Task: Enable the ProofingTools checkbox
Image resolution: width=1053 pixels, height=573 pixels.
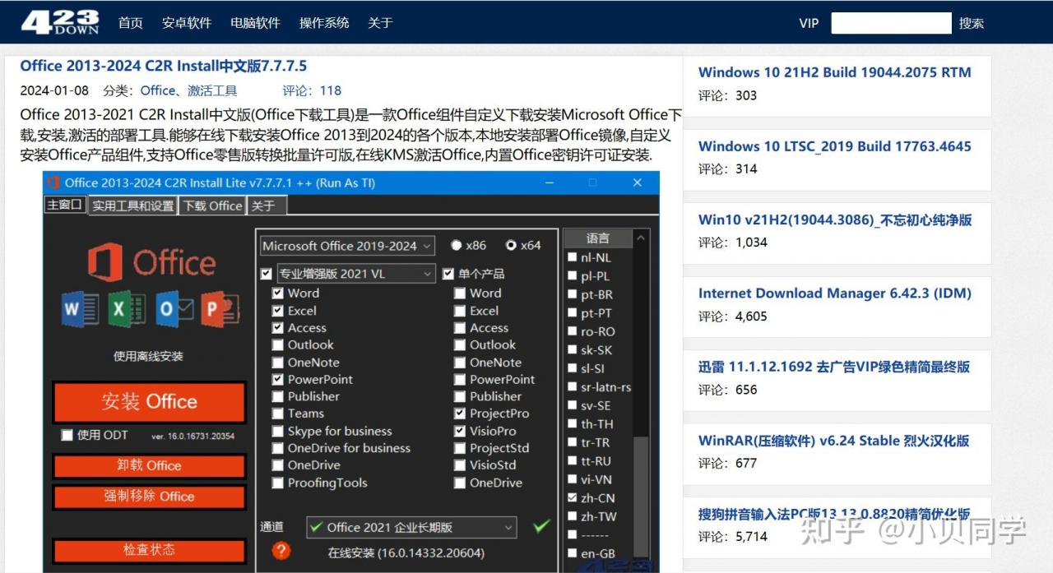Action: [x=278, y=483]
